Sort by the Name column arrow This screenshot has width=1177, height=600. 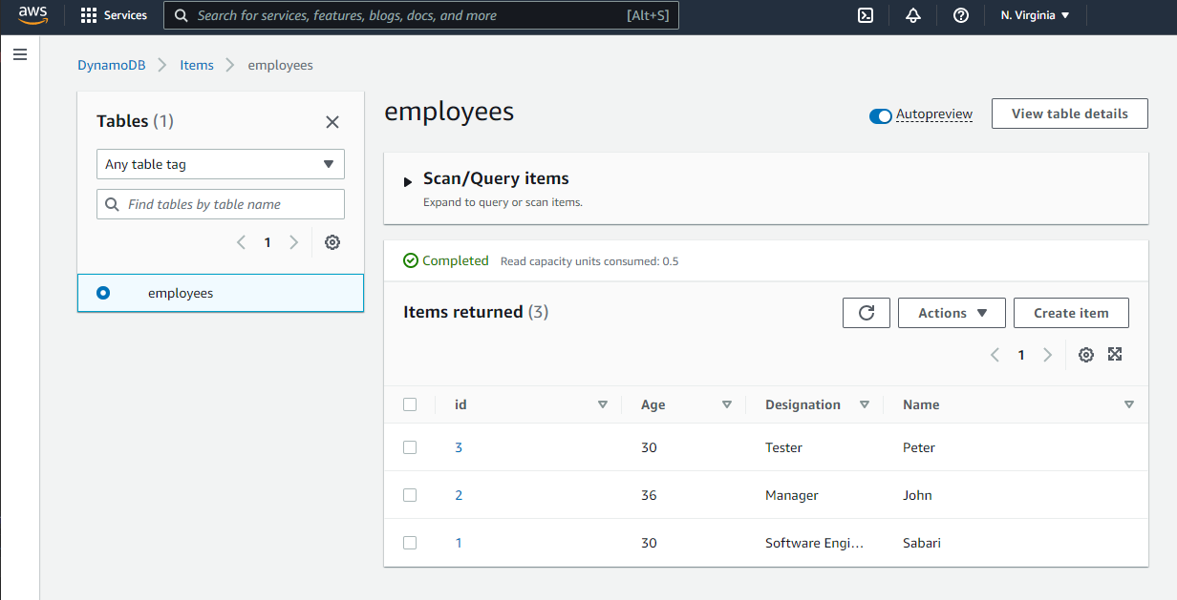[1129, 404]
